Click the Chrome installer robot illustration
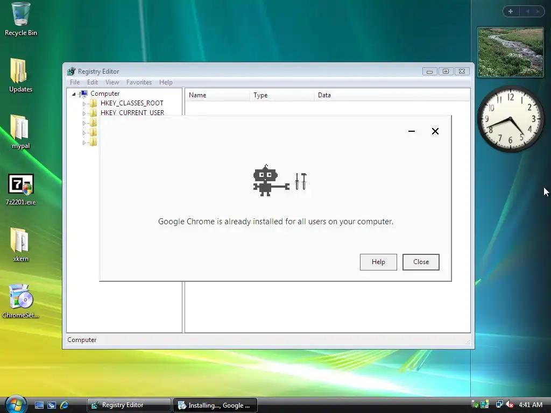This screenshot has width=551, height=413. [x=280, y=180]
